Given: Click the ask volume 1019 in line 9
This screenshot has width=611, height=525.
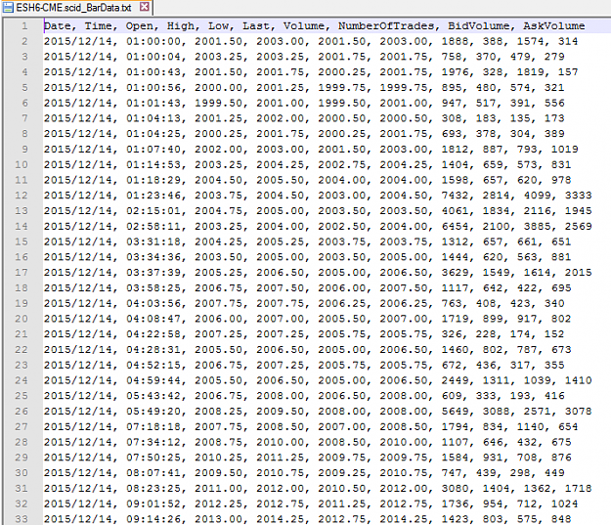Looking at the screenshot, I should point(565,150).
